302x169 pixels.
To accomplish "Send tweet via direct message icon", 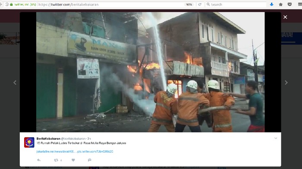I will pos(90,160).
